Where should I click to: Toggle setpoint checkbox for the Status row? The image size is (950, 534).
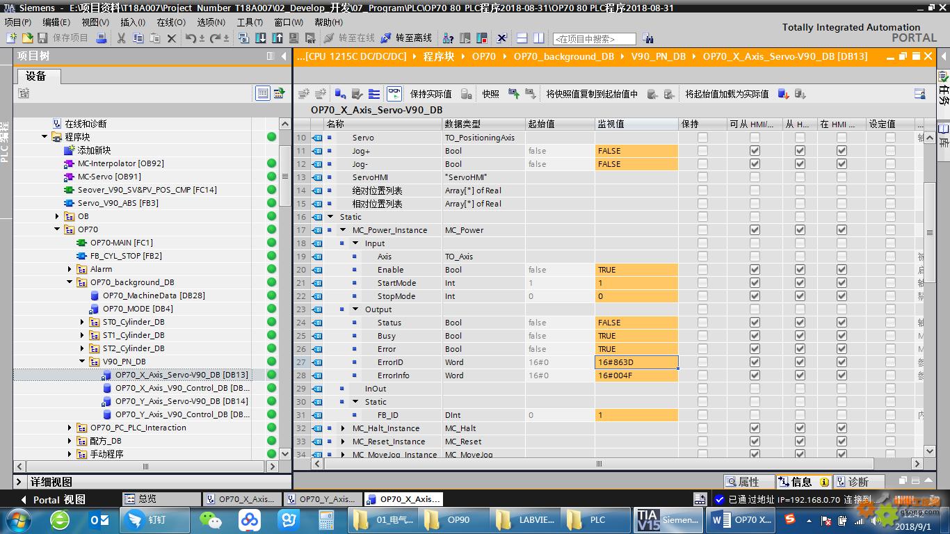(x=890, y=323)
